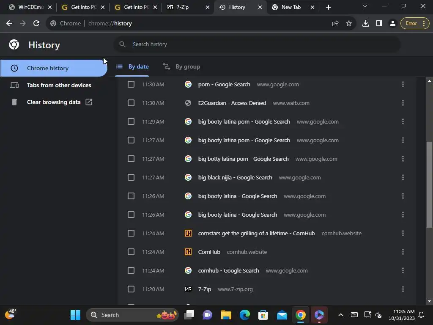Open the big black nijia search link
The width and height of the screenshot is (433, 325).
tap(235, 177)
